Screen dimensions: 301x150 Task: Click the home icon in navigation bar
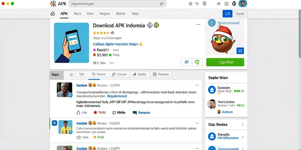pyautogui.click(x=52, y=13)
